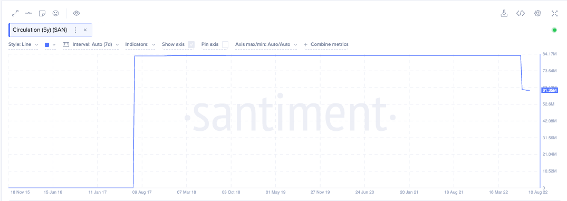Enable the Pin axis checkbox
The width and height of the screenshot is (567, 201).
[225, 44]
